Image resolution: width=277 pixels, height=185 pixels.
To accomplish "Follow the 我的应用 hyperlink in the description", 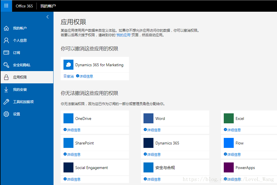I will pyautogui.click(x=123, y=35).
